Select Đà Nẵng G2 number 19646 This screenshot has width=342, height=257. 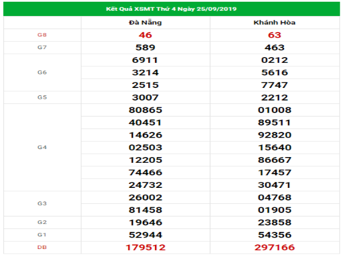coord(146,222)
